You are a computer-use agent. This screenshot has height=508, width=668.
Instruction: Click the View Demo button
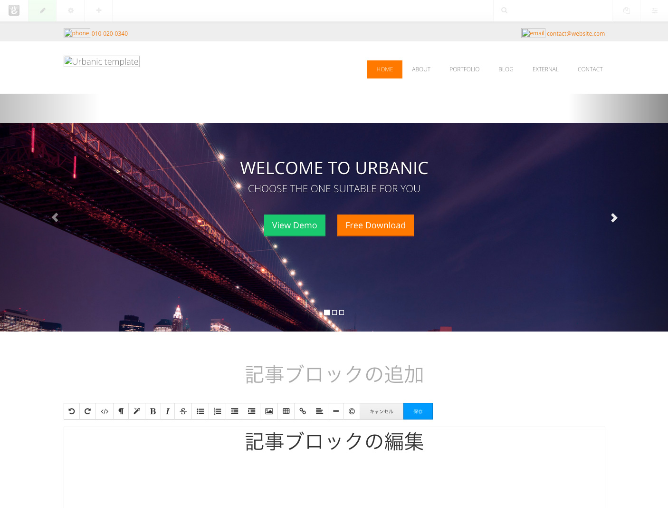coord(295,225)
